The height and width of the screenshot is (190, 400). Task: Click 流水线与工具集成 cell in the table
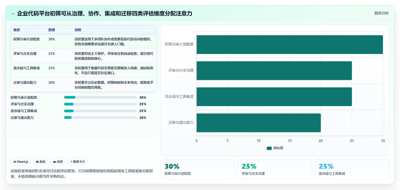[x=27, y=68]
